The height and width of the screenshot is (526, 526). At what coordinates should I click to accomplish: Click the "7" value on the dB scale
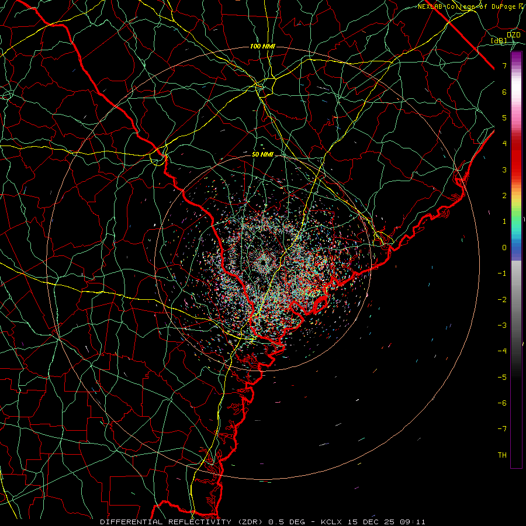(x=504, y=65)
